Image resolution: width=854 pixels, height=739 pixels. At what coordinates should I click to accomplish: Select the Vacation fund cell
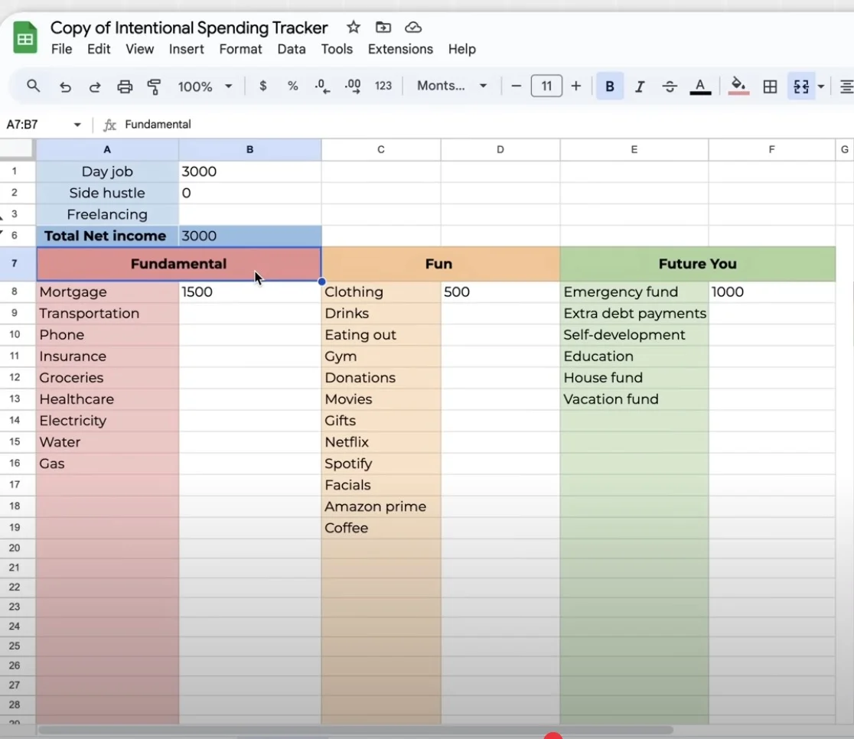click(x=634, y=399)
